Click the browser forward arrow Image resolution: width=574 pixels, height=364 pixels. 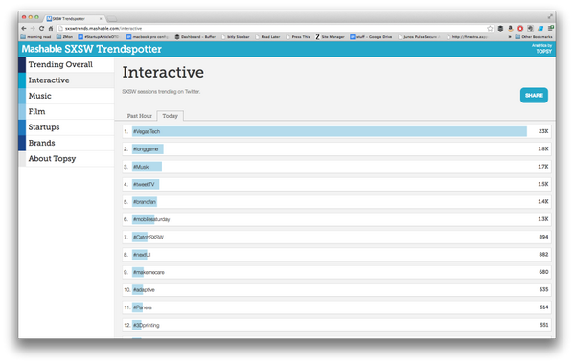[33, 28]
